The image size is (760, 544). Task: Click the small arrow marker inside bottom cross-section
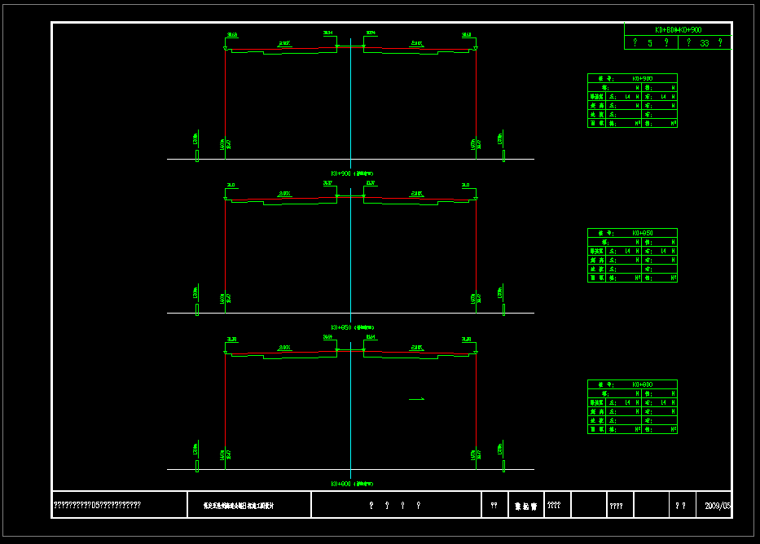(x=416, y=399)
